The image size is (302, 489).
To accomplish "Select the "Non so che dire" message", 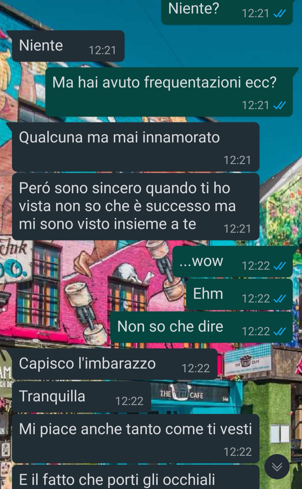I will (x=202, y=327).
